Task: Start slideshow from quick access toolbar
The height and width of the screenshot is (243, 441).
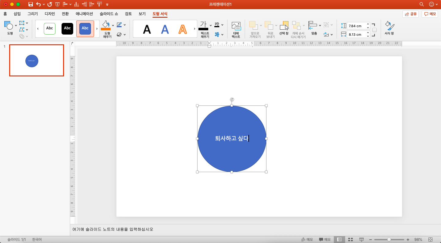Action: pos(57,4)
